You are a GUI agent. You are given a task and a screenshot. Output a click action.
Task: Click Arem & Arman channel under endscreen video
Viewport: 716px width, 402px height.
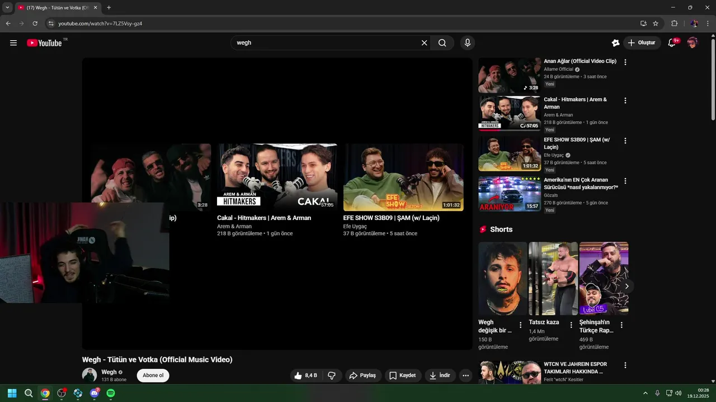234,226
